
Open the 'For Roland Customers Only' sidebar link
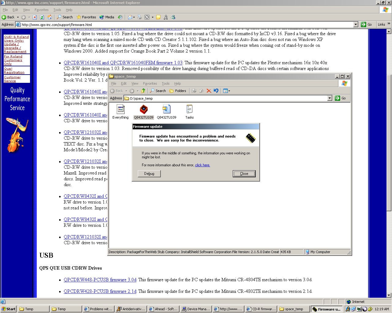[x=13, y=60]
